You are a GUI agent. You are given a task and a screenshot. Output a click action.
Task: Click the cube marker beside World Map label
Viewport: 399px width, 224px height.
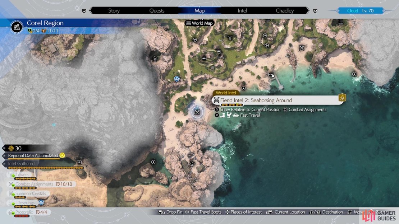coord(195,40)
